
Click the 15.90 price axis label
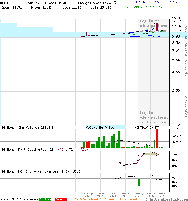pos(176,18)
